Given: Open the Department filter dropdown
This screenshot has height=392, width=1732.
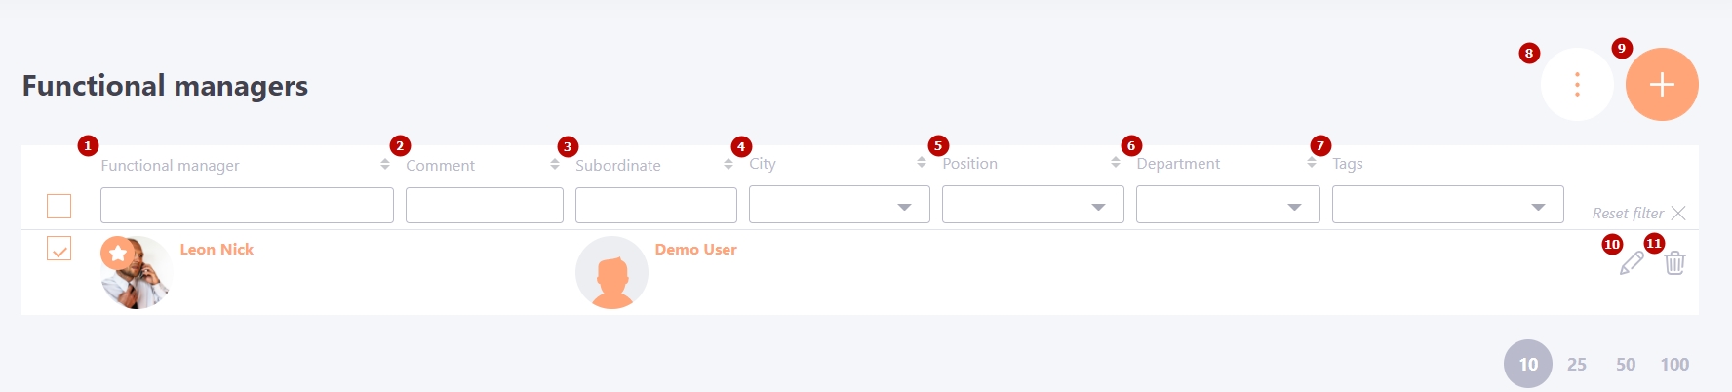Looking at the screenshot, I should pyautogui.click(x=1228, y=205).
